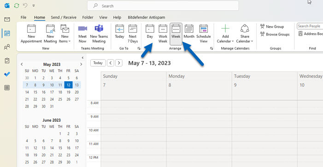Click the June 2023 month title
Image resolution: width=323 pixels, height=167 pixels.
click(52, 120)
